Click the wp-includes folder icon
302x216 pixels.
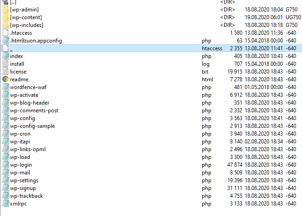point(5,25)
